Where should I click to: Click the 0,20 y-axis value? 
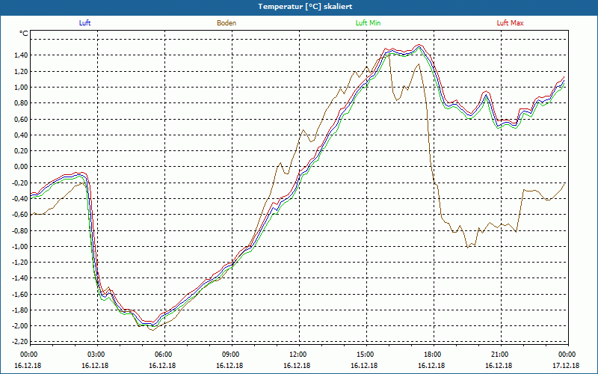pyautogui.click(x=21, y=151)
